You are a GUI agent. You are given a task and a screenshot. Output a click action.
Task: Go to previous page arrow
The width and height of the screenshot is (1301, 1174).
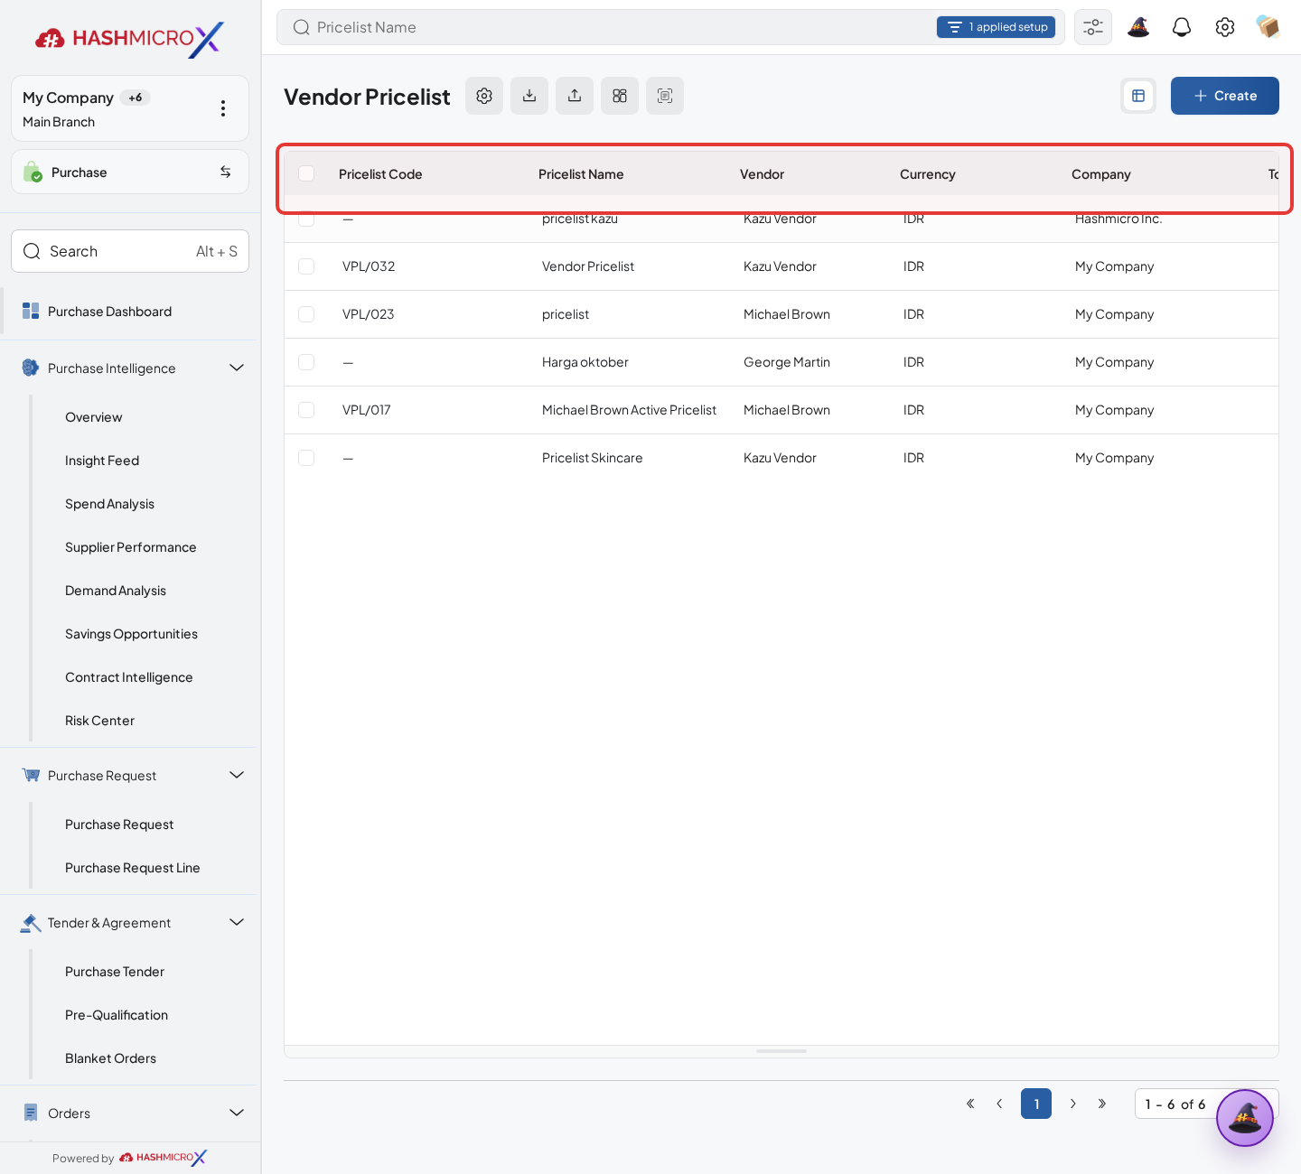pos(999,1104)
